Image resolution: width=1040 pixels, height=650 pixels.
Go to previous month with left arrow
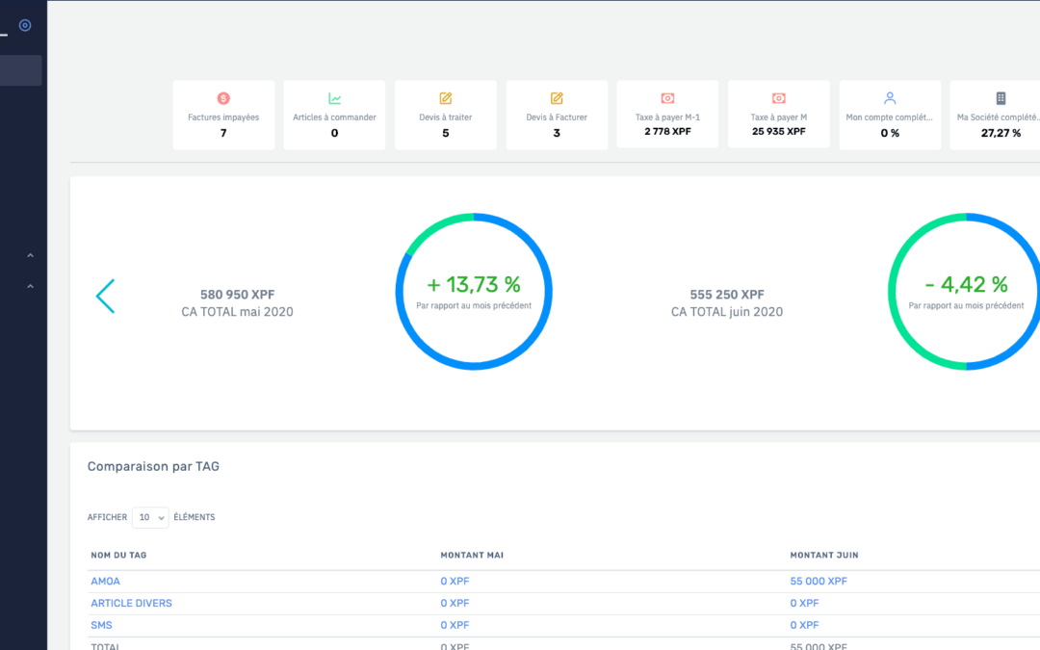tap(105, 297)
